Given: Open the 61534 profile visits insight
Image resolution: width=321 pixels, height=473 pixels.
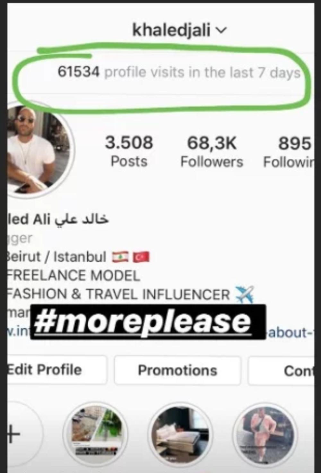Looking at the screenshot, I should point(179,72).
